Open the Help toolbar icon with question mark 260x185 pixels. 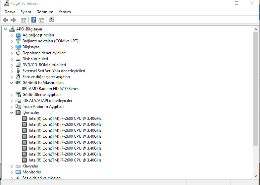pos(33,20)
